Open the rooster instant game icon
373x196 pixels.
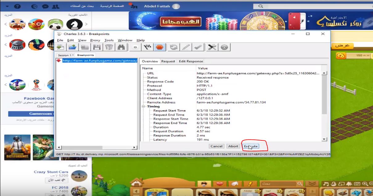coord(36,24)
